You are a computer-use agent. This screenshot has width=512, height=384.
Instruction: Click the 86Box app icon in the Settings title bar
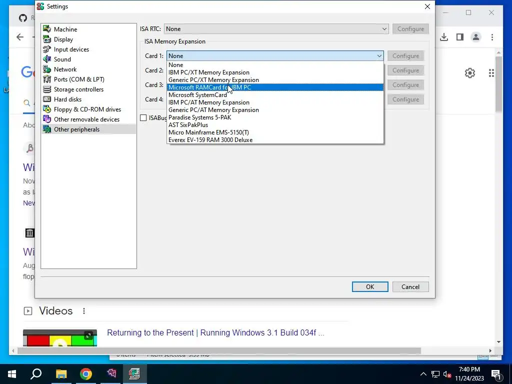point(40,6)
